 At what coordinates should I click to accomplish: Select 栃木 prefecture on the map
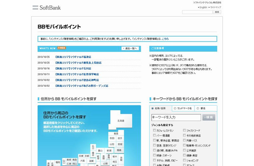(115, 156)
